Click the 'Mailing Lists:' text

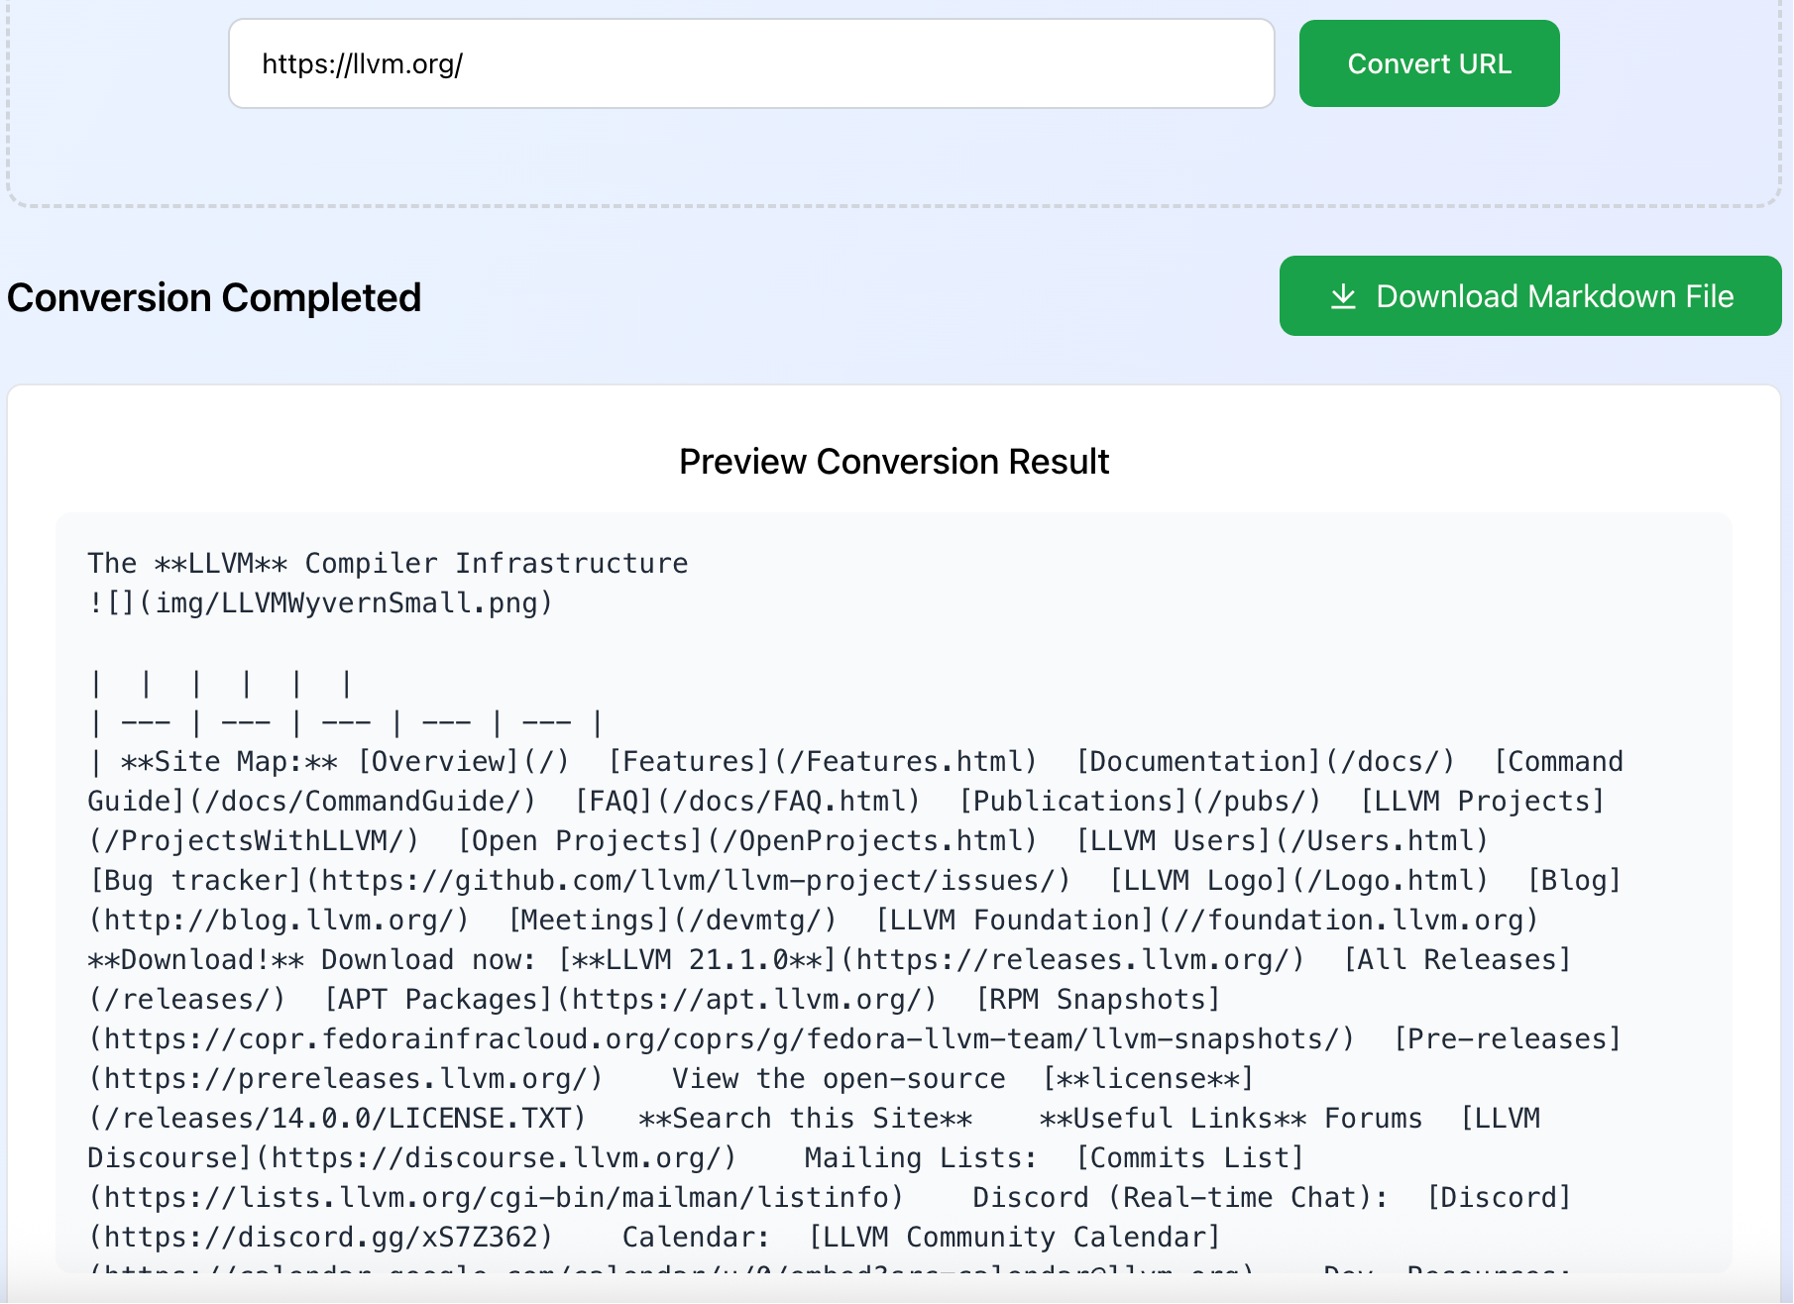pos(921,1157)
